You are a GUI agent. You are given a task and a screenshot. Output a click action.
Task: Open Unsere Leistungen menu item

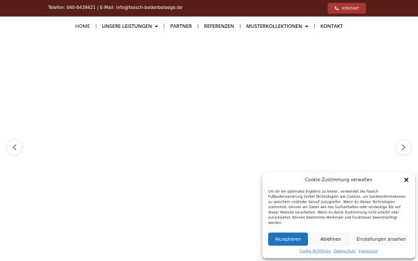(x=127, y=26)
